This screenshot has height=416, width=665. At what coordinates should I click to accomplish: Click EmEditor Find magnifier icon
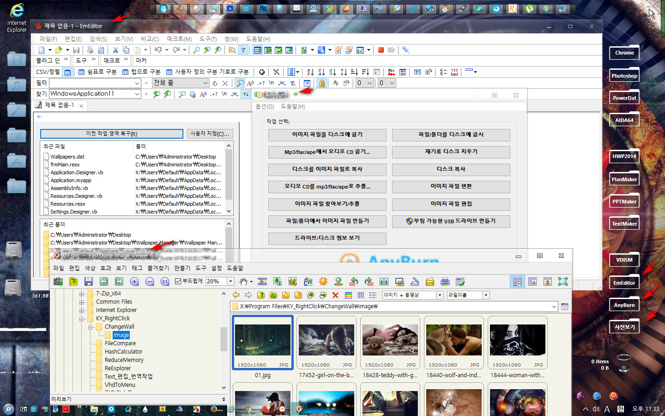(197, 50)
